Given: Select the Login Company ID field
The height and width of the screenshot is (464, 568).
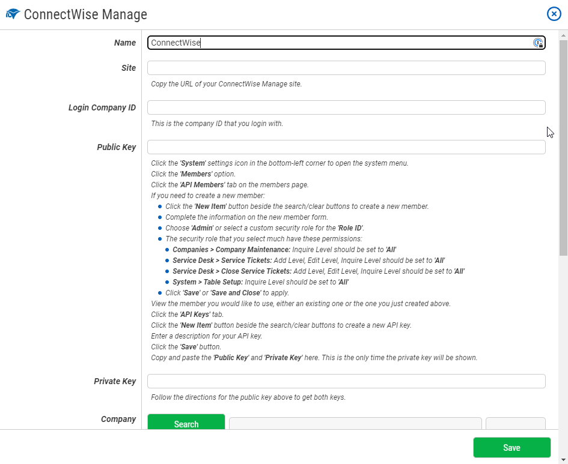Looking at the screenshot, I should [346, 107].
